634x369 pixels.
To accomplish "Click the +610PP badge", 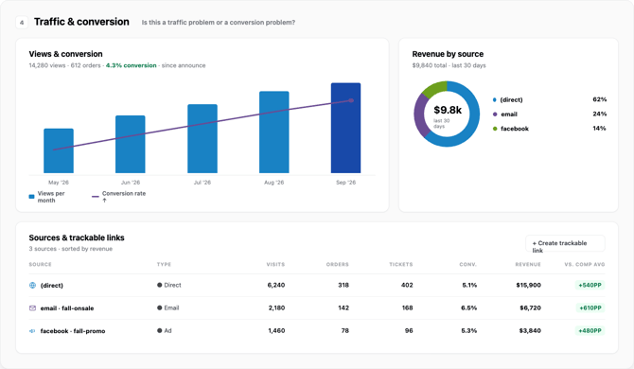I will pyautogui.click(x=590, y=307).
